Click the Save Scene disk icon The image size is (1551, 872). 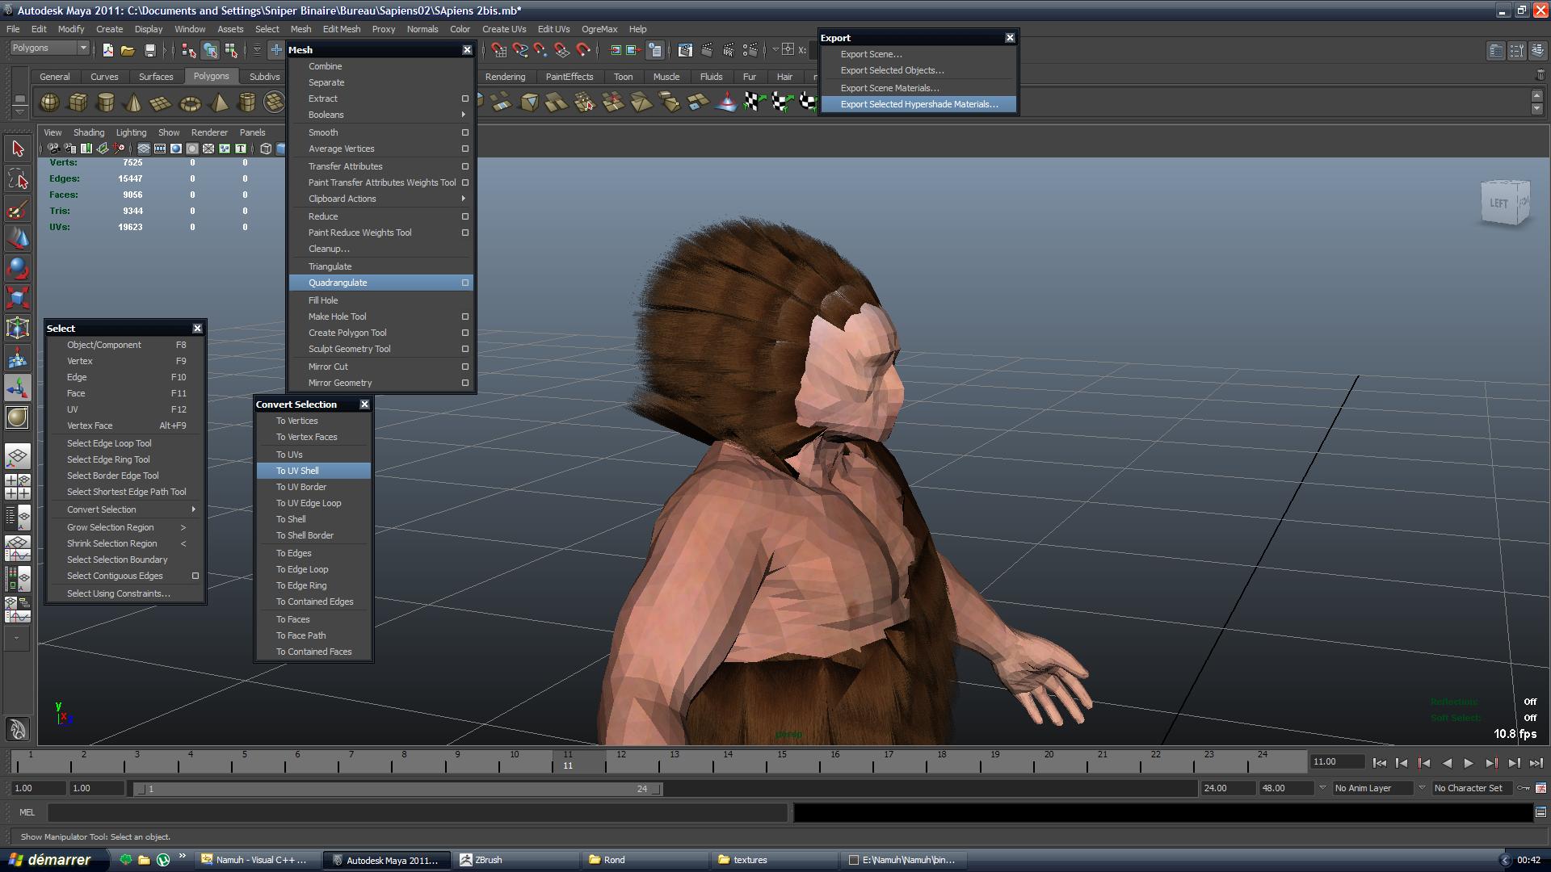[149, 50]
